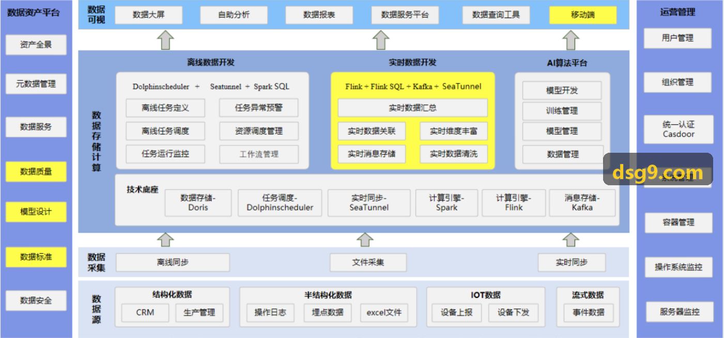Click the 实时维度丰富 box
Viewport: 724px width, 338px height.
(454, 131)
